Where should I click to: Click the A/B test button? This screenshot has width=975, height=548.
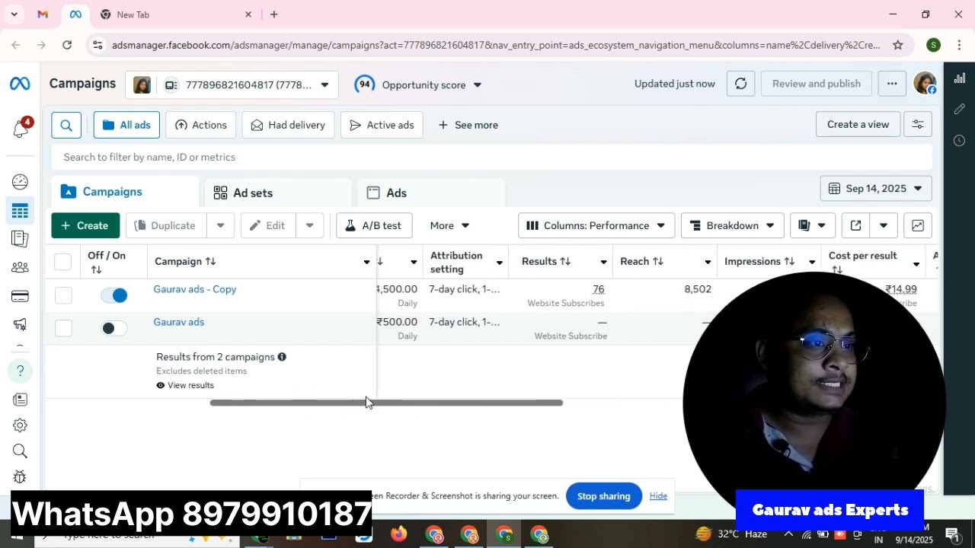(x=374, y=225)
